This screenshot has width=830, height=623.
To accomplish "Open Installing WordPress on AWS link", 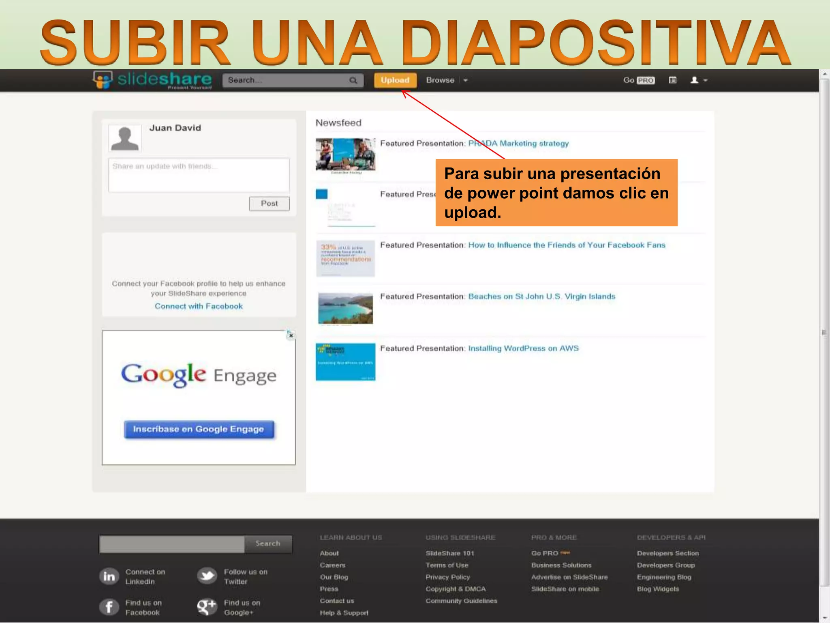I will [523, 348].
